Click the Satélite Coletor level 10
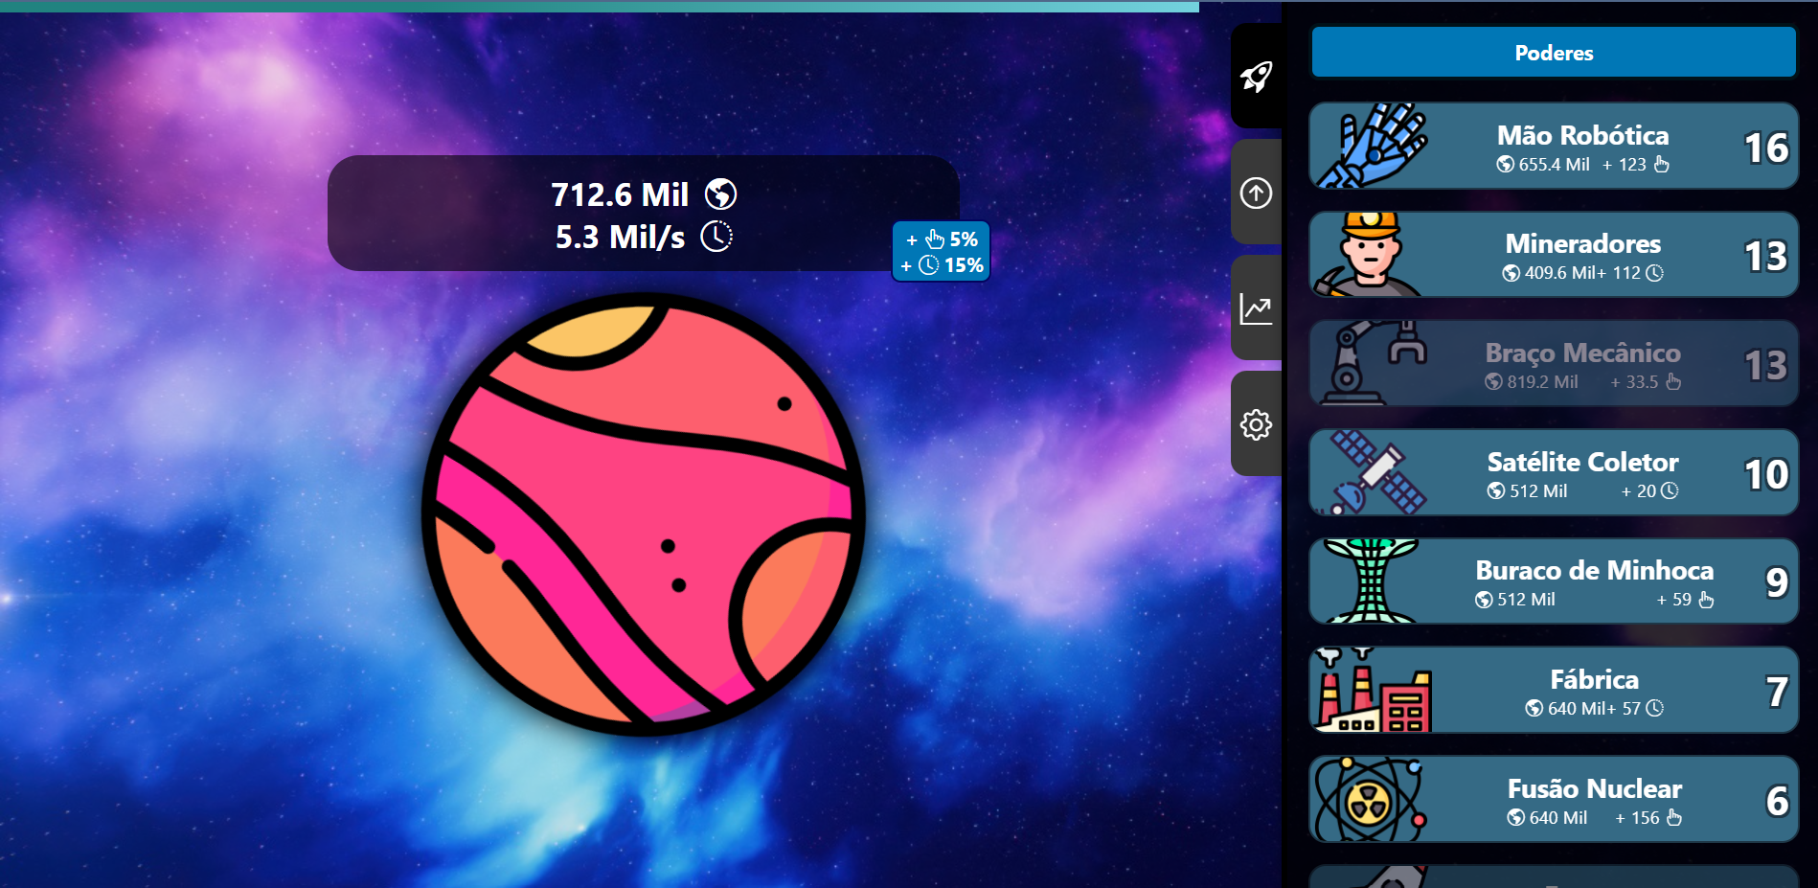The image size is (1818, 888). point(1766,475)
